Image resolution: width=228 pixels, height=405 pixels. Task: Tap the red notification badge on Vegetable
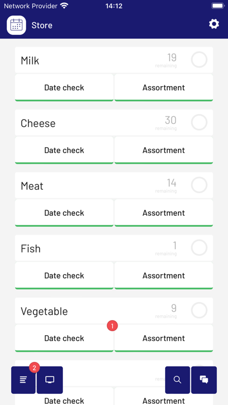point(112,326)
